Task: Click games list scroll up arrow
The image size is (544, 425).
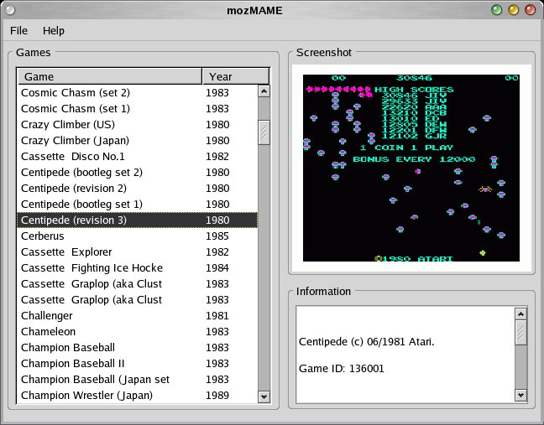Action: 264,91
